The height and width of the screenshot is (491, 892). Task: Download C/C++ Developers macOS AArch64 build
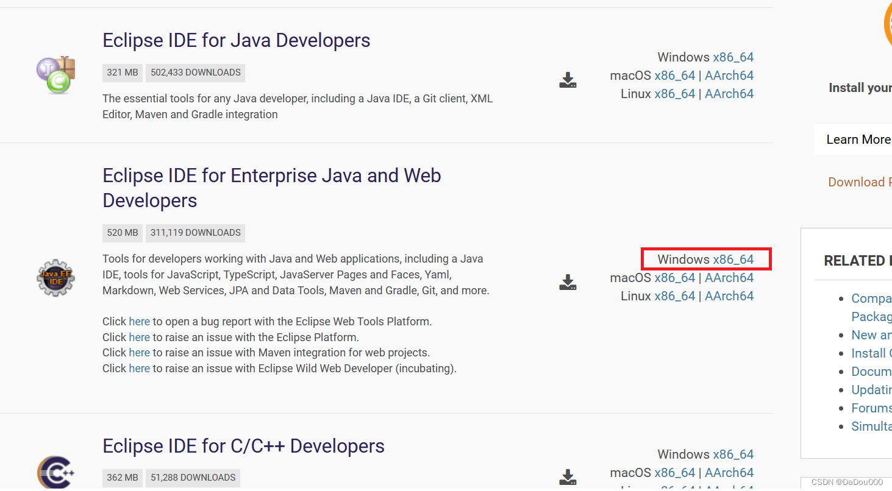coord(729,473)
